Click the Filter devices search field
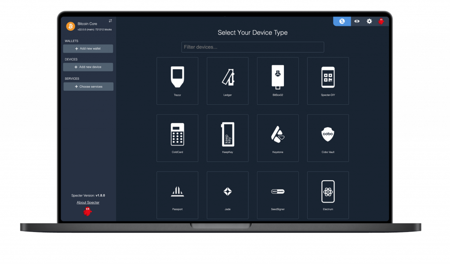This screenshot has width=450, height=264. pyautogui.click(x=253, y=47)
